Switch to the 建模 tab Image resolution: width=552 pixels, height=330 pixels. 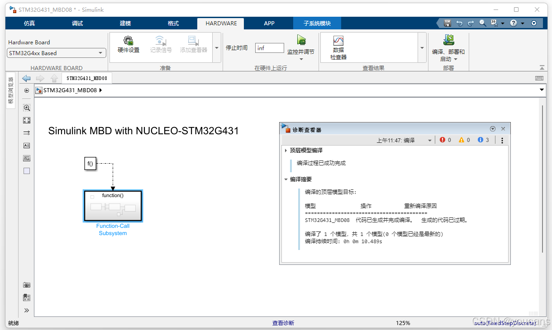pos(125,24)
